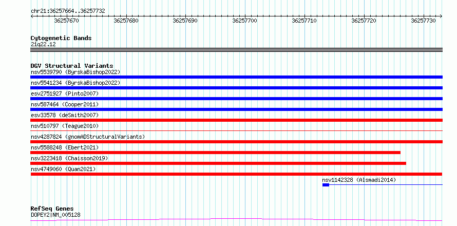
Task: Open the nsv587464 (Cooper2011) variant label
Action: point(65,104)
